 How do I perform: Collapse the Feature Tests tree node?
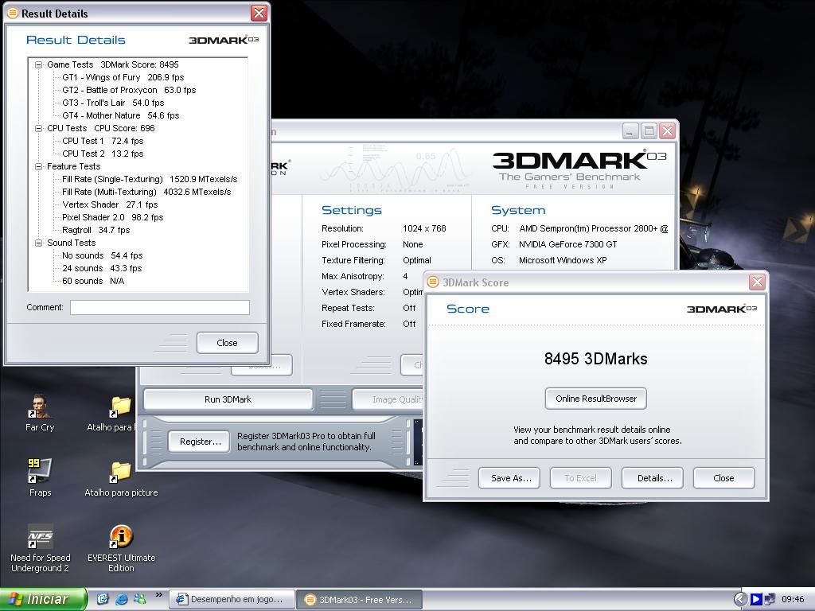tap(38, 166)
